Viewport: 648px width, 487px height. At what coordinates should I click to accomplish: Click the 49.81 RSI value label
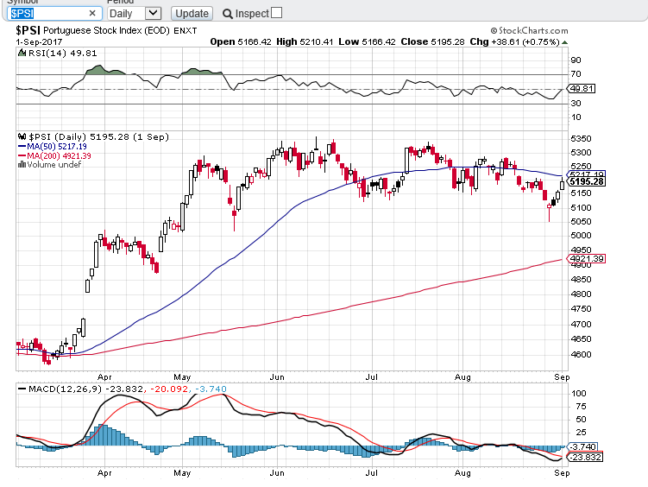coord(582,88)
